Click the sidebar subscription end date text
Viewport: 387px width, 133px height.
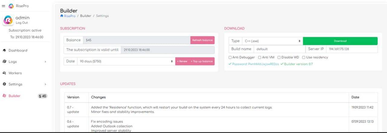tap(27, 37)
